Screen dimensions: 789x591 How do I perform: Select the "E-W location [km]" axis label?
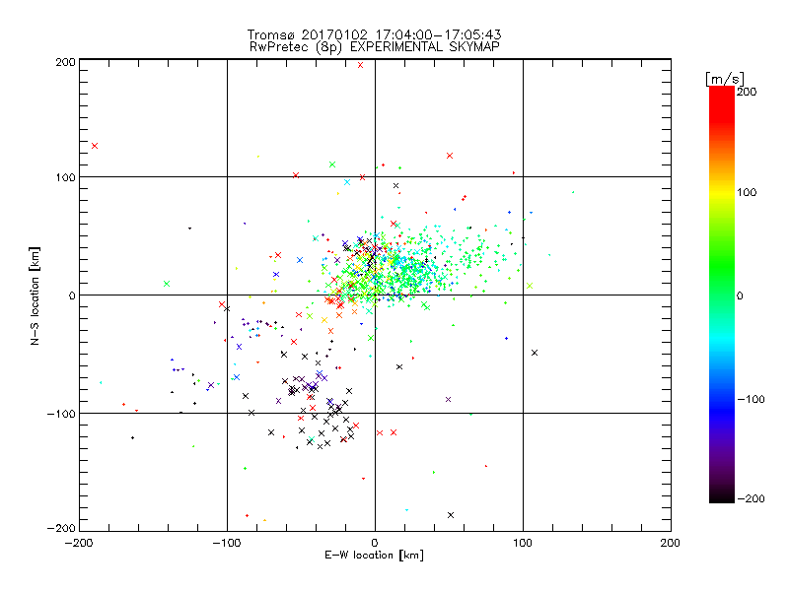pos(374,556)
